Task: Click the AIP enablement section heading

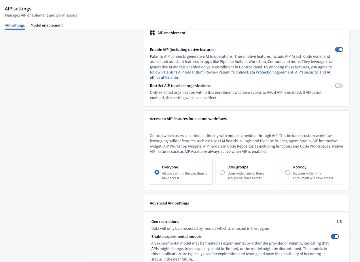Action: click(171, 33)
